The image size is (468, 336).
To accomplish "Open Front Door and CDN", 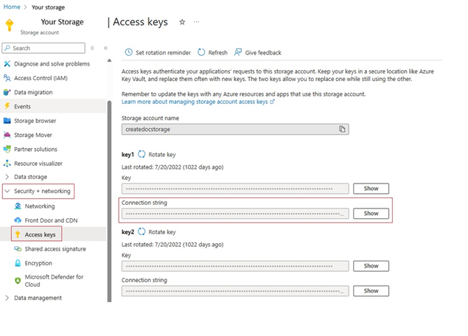I will 51,220.
